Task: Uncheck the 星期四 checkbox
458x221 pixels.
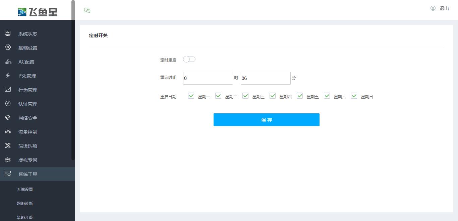Action: click(273, 96)
